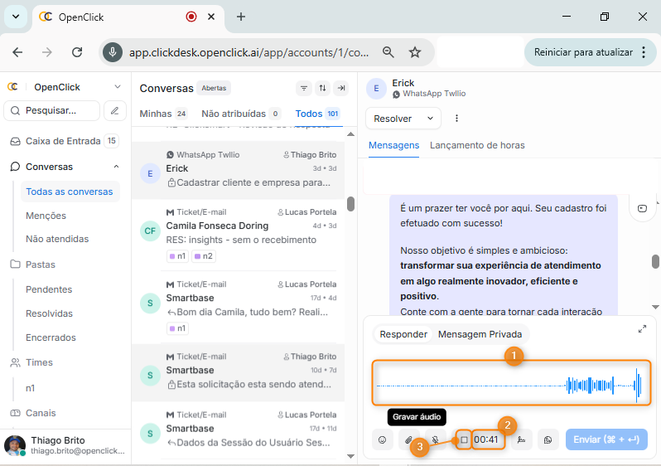Click the microphone record audio icon
The width and height of the screenshot is (661, 466).
coord(435,440)
